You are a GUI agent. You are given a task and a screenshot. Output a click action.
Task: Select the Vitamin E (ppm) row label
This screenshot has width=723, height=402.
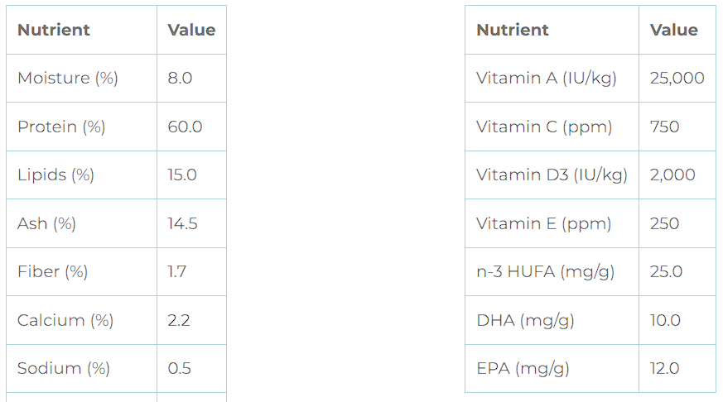543,223
